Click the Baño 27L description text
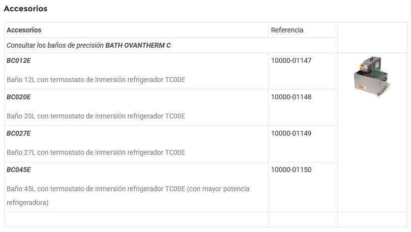Viewport: 411px width, 232px height. [x=96, y=152]
